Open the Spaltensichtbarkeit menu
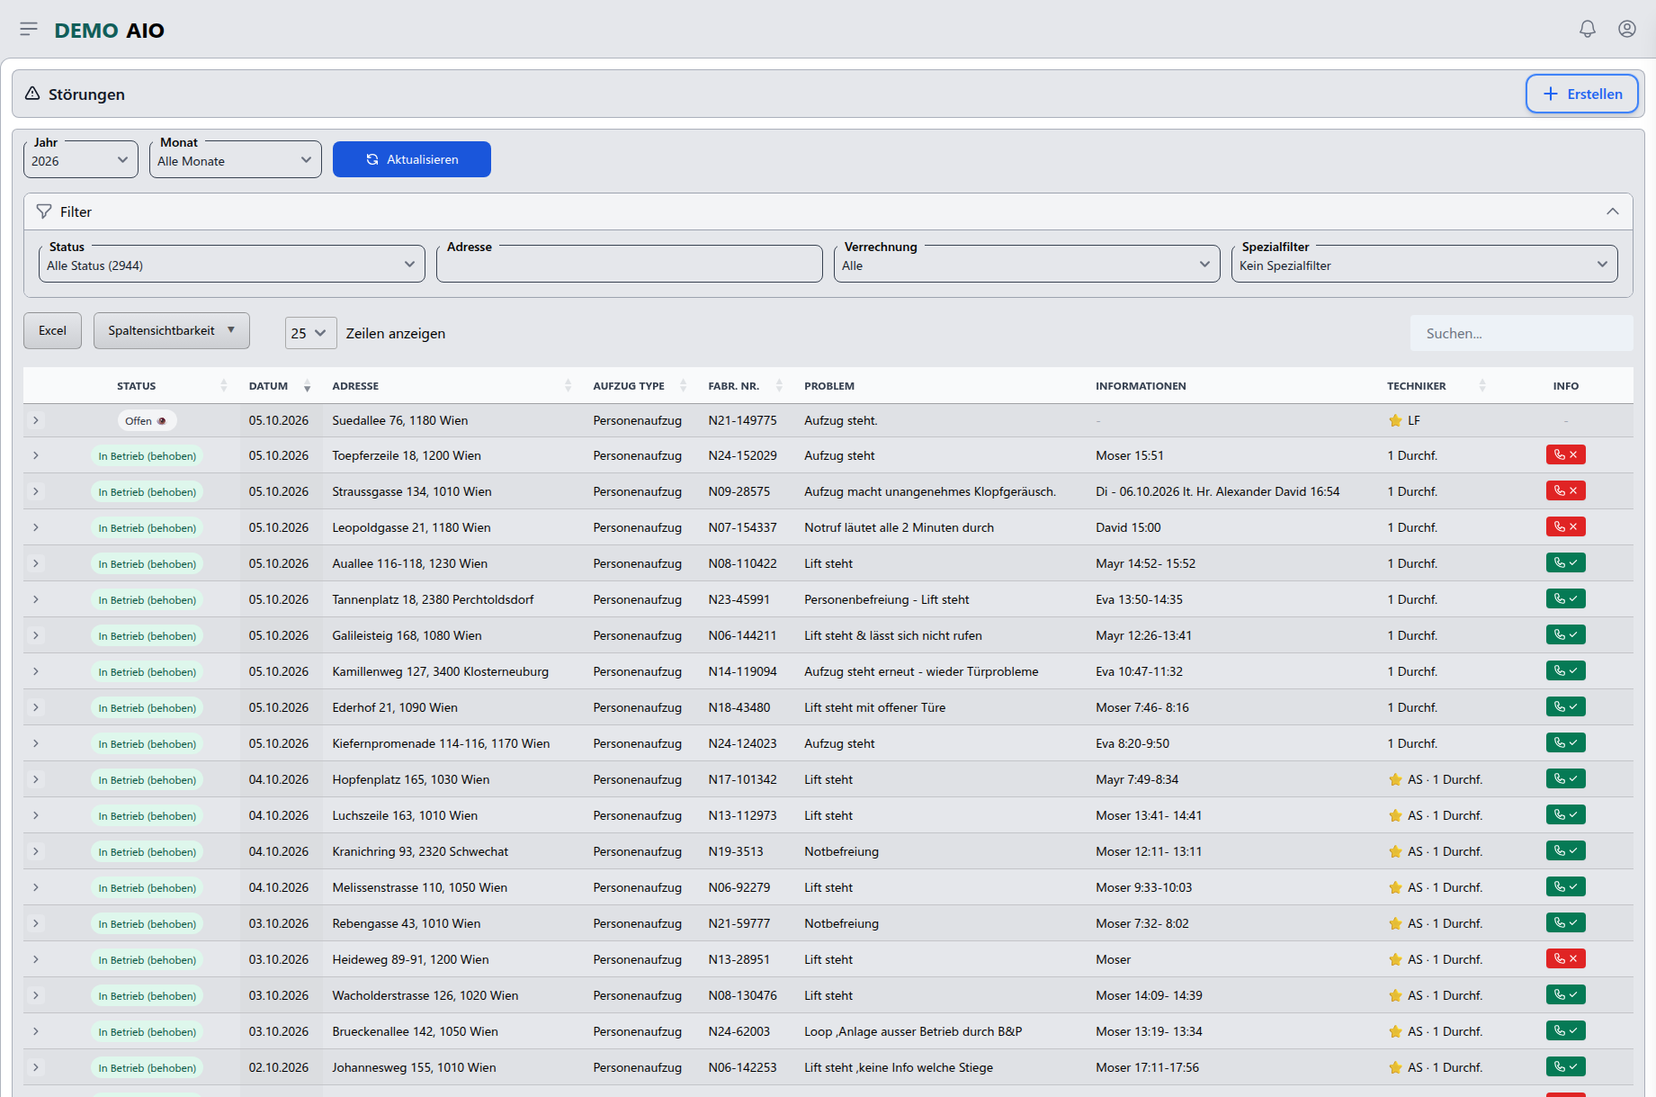Viewport: 1656px width, 1097px height. coord(172,330)
